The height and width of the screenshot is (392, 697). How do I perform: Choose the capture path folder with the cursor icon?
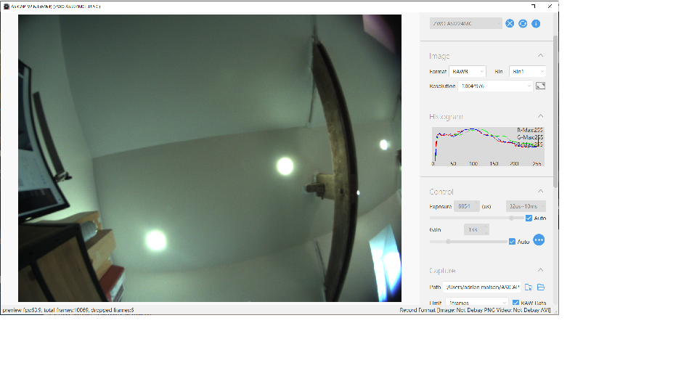point(529,287)
